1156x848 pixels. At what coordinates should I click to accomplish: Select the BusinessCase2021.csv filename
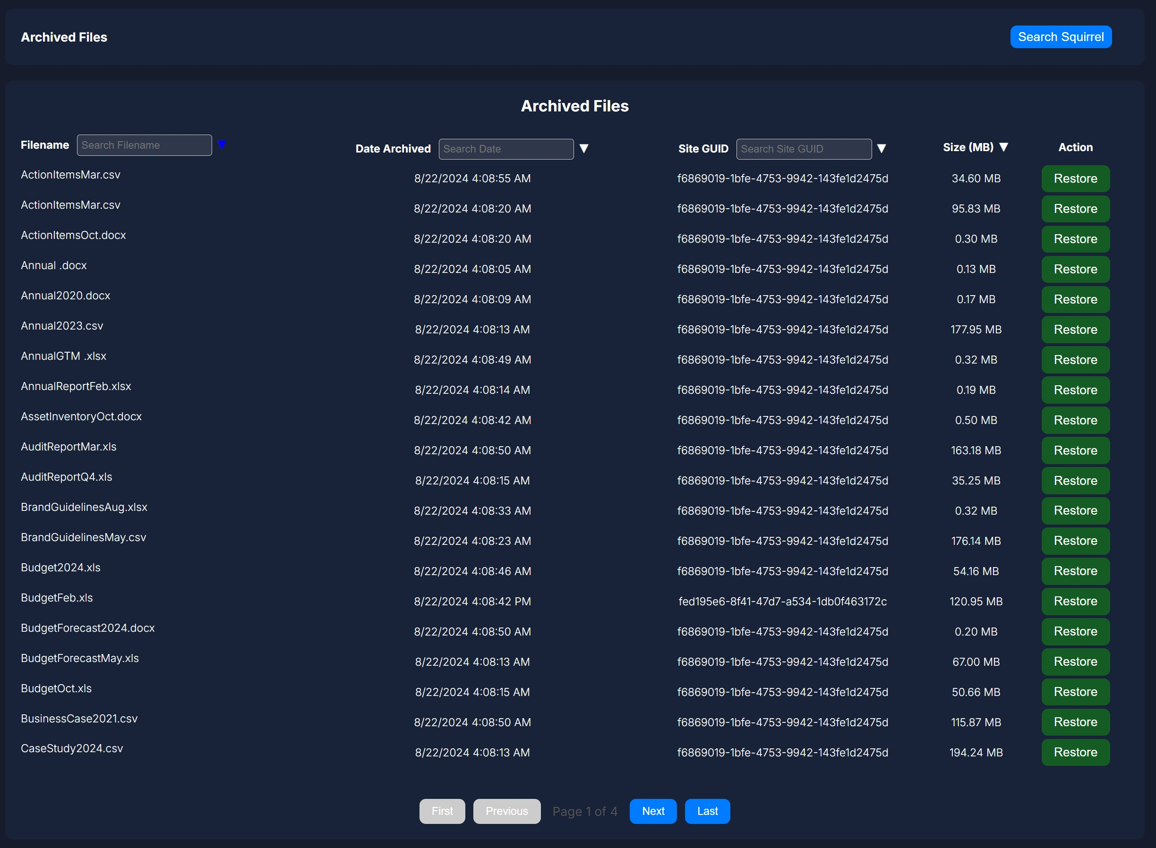[x=79, y=719]
